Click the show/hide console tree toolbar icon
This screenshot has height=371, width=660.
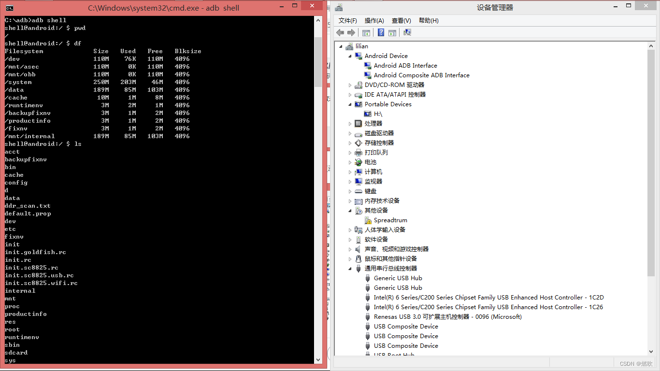point(366,32)
